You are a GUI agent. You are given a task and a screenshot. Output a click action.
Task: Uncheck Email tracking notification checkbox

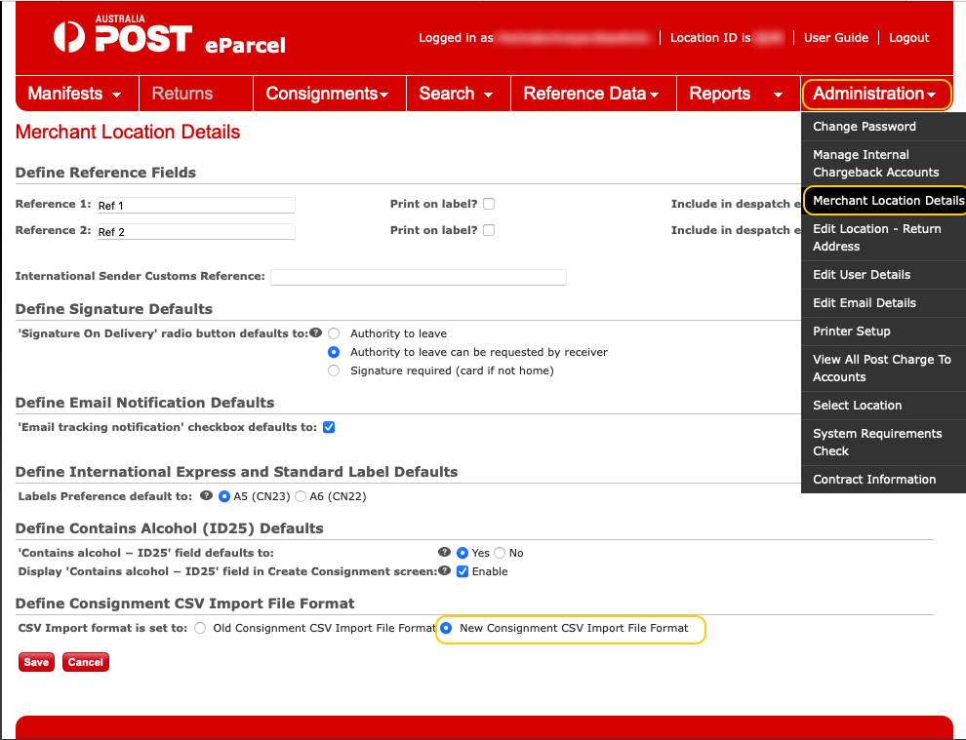tap(329, 427)
